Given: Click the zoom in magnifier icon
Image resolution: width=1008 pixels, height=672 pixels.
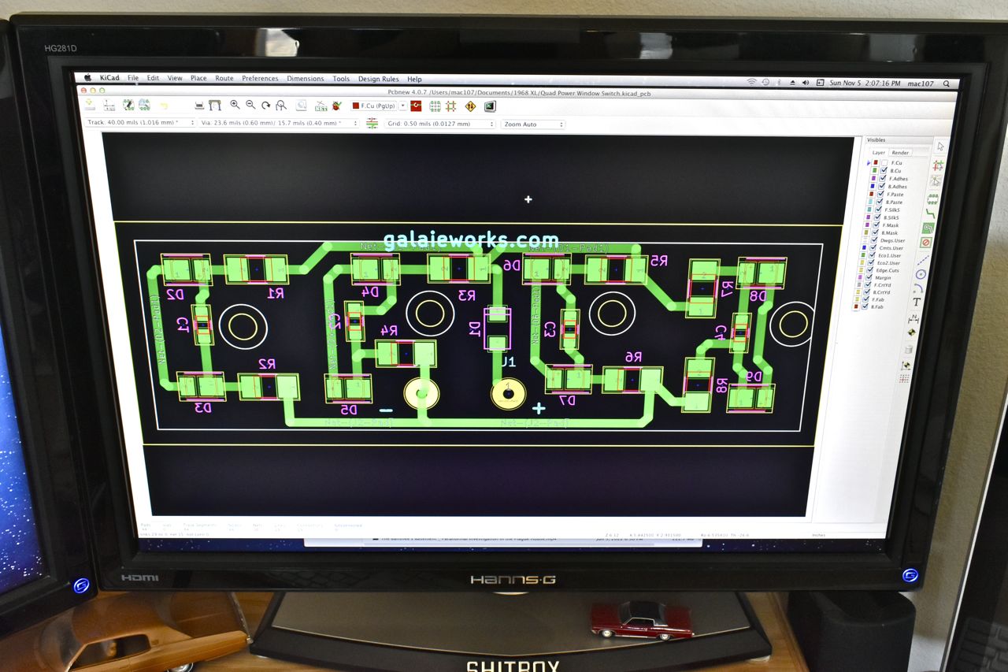Looking at the screenshot, I should (x=235, y=105).
